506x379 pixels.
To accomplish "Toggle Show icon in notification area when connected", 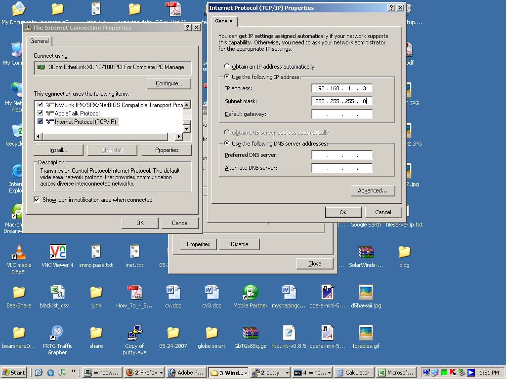I will pos(37,199).
